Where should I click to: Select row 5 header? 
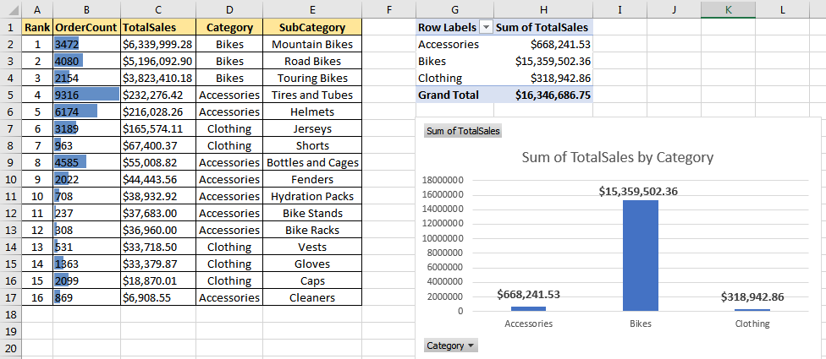(10, 95)
